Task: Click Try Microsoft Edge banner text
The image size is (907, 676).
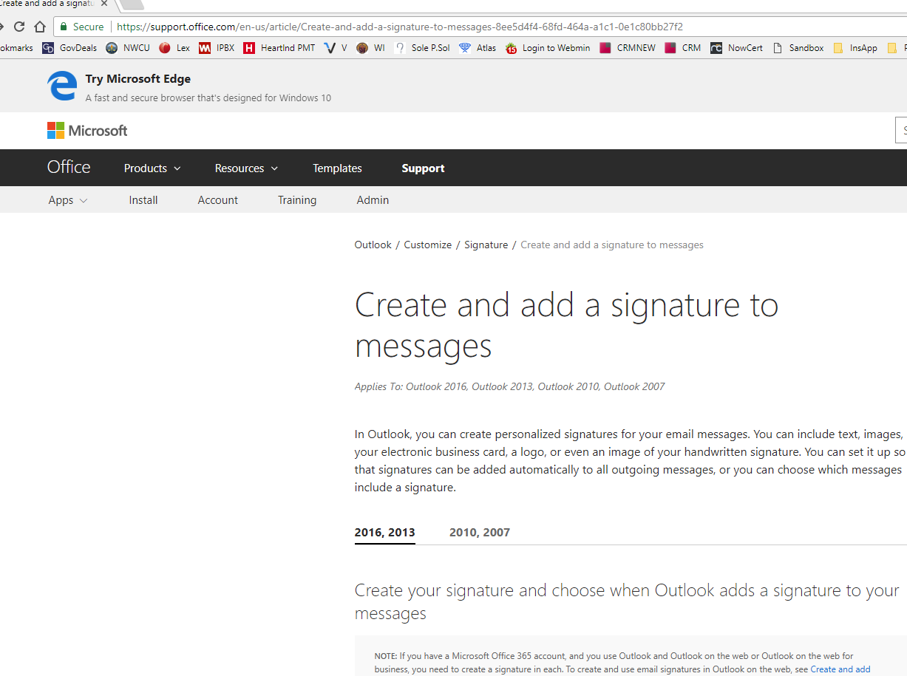Action: (x=138, y=79)
